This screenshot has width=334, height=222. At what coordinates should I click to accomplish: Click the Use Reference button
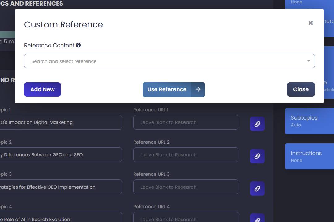click(x=167, y=89)
